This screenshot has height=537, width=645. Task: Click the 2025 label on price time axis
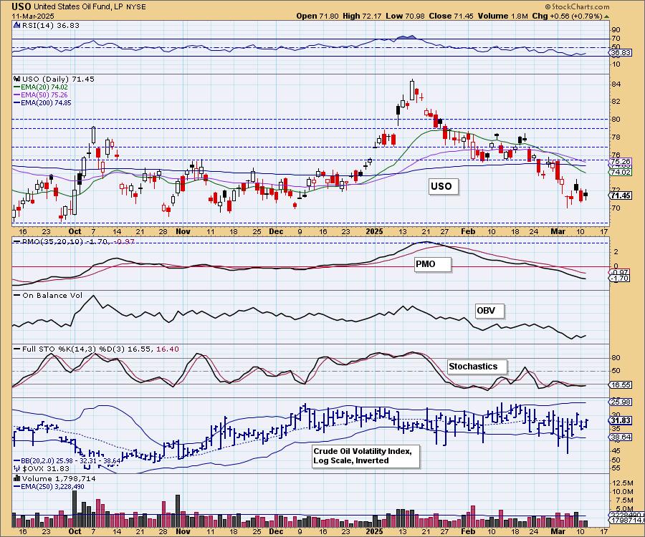[x=375, y=231]
